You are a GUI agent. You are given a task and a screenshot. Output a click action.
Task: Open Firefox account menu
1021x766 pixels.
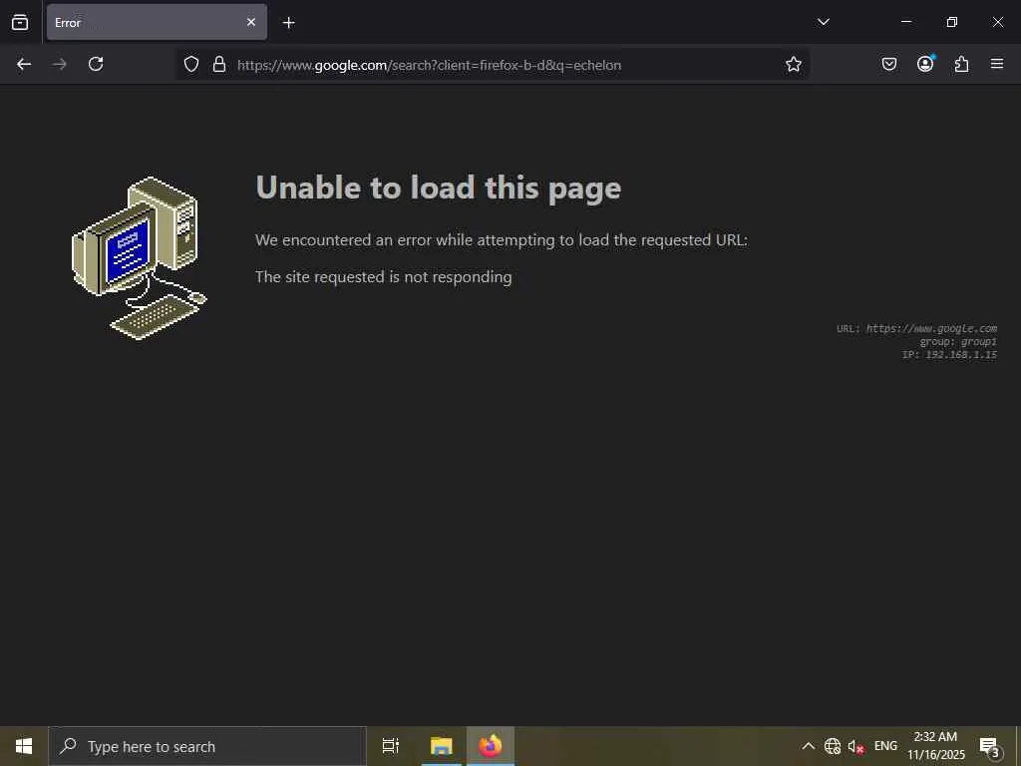925,63
